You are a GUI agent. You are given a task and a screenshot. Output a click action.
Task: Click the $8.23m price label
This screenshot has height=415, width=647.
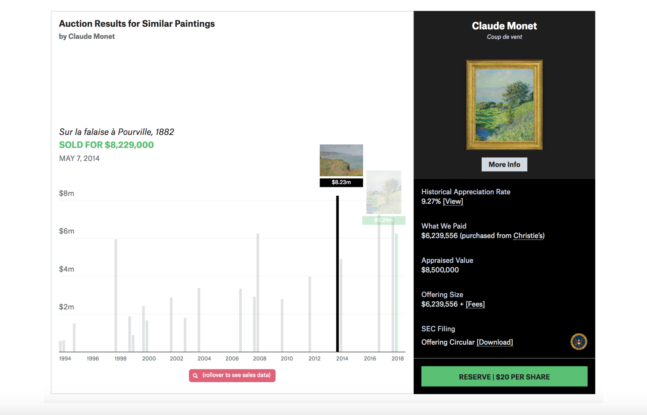[x=341, y=182]
